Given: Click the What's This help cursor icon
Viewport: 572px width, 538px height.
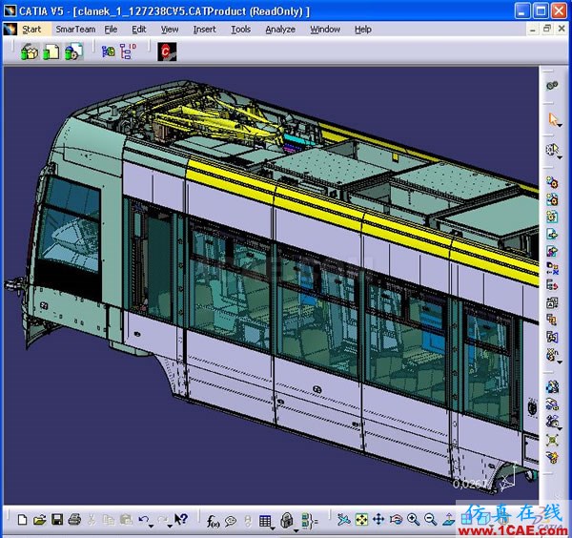Looking at the screenshot, I should pyautogui.click(x=180, y=519).
